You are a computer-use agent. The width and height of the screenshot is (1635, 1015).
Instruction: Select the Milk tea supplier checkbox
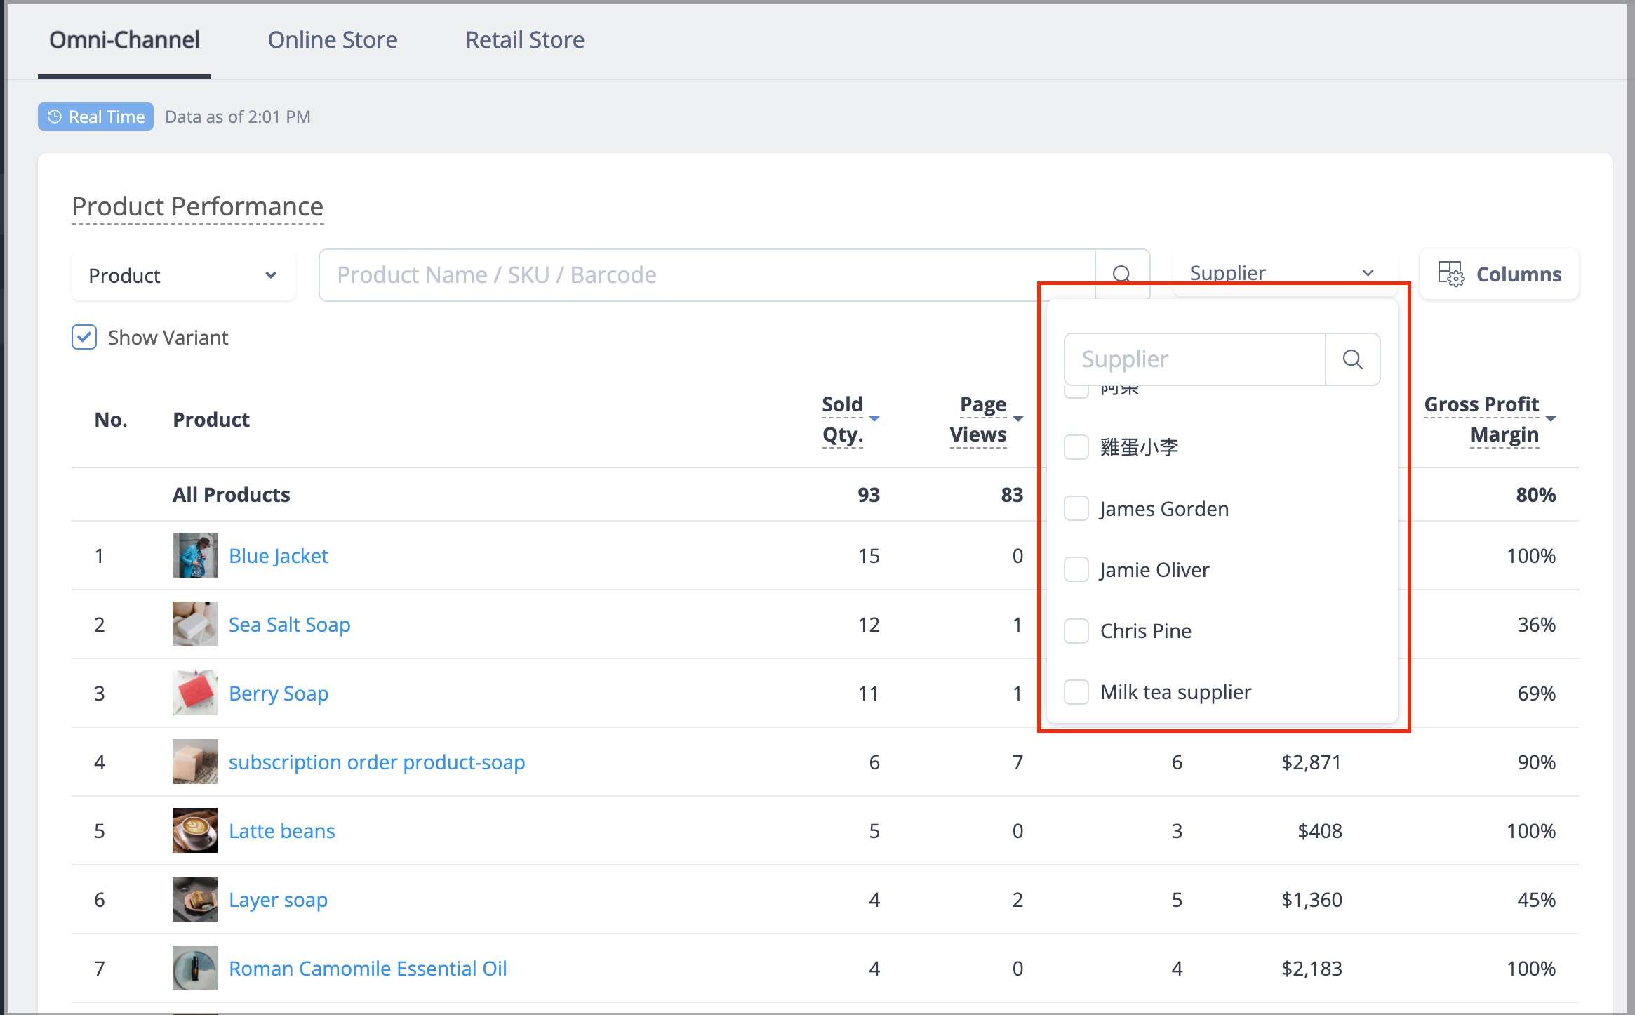1076,691
